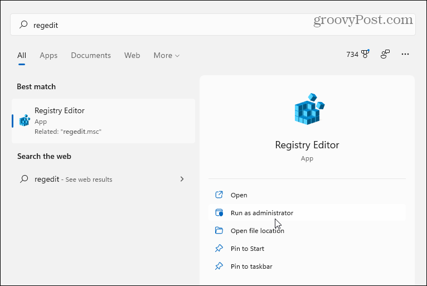Expand the More dropdown
This screenshot has height=286, width=427.
(x=167, y=55)
